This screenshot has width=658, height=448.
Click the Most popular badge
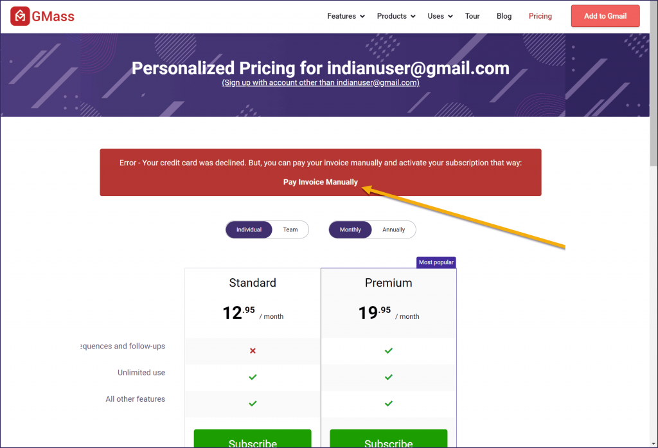coord(436,262)
